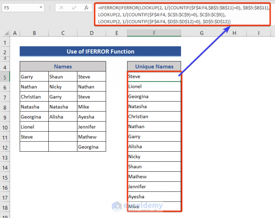Click the 'Use of IFERROR Function' title cell
This screenshot has height=218, width=275.
100,51
